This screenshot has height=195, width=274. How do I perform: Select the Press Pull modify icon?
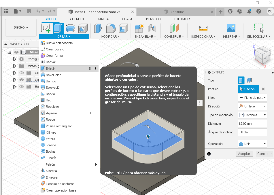click(98, 28)
